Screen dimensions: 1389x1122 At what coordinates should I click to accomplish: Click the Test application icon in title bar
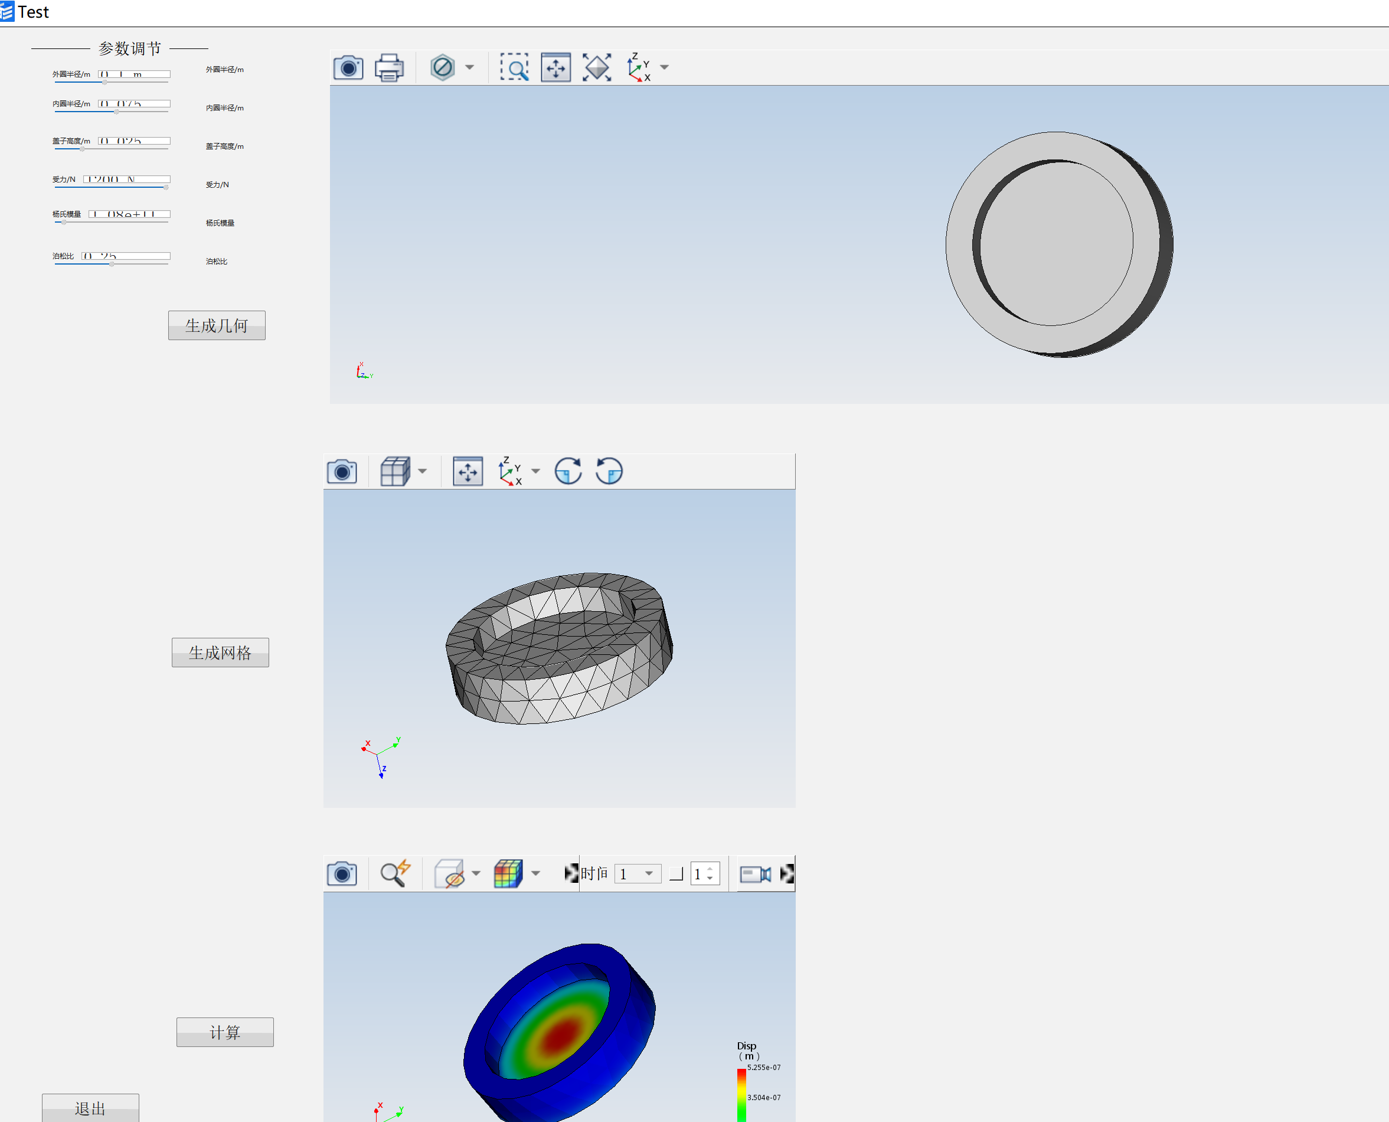[7, 12]
